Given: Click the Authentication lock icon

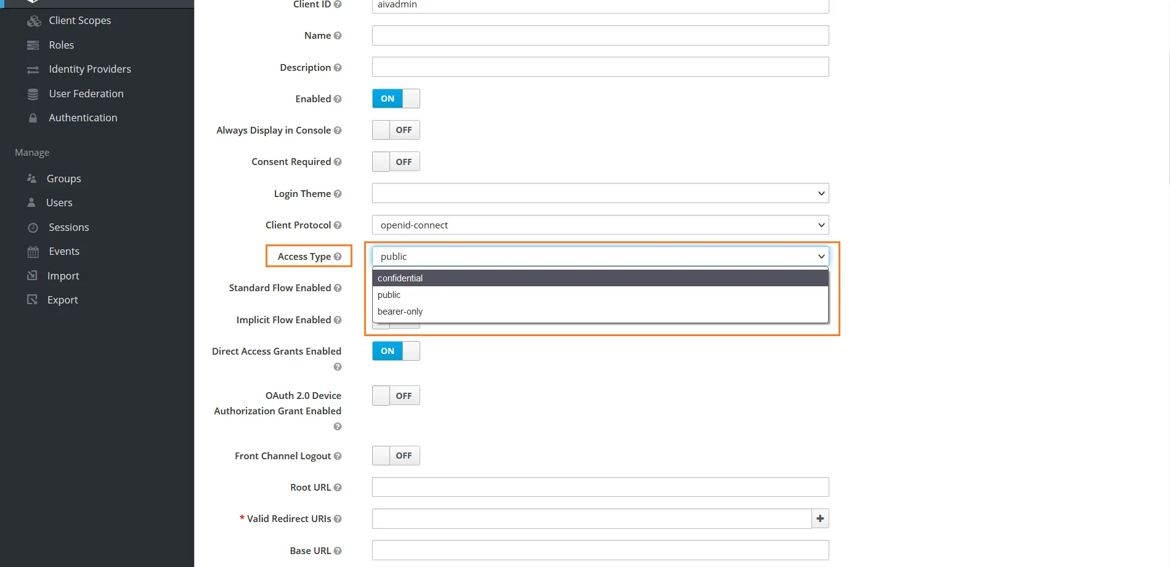Looking at the screenshot, I should 33,118.
